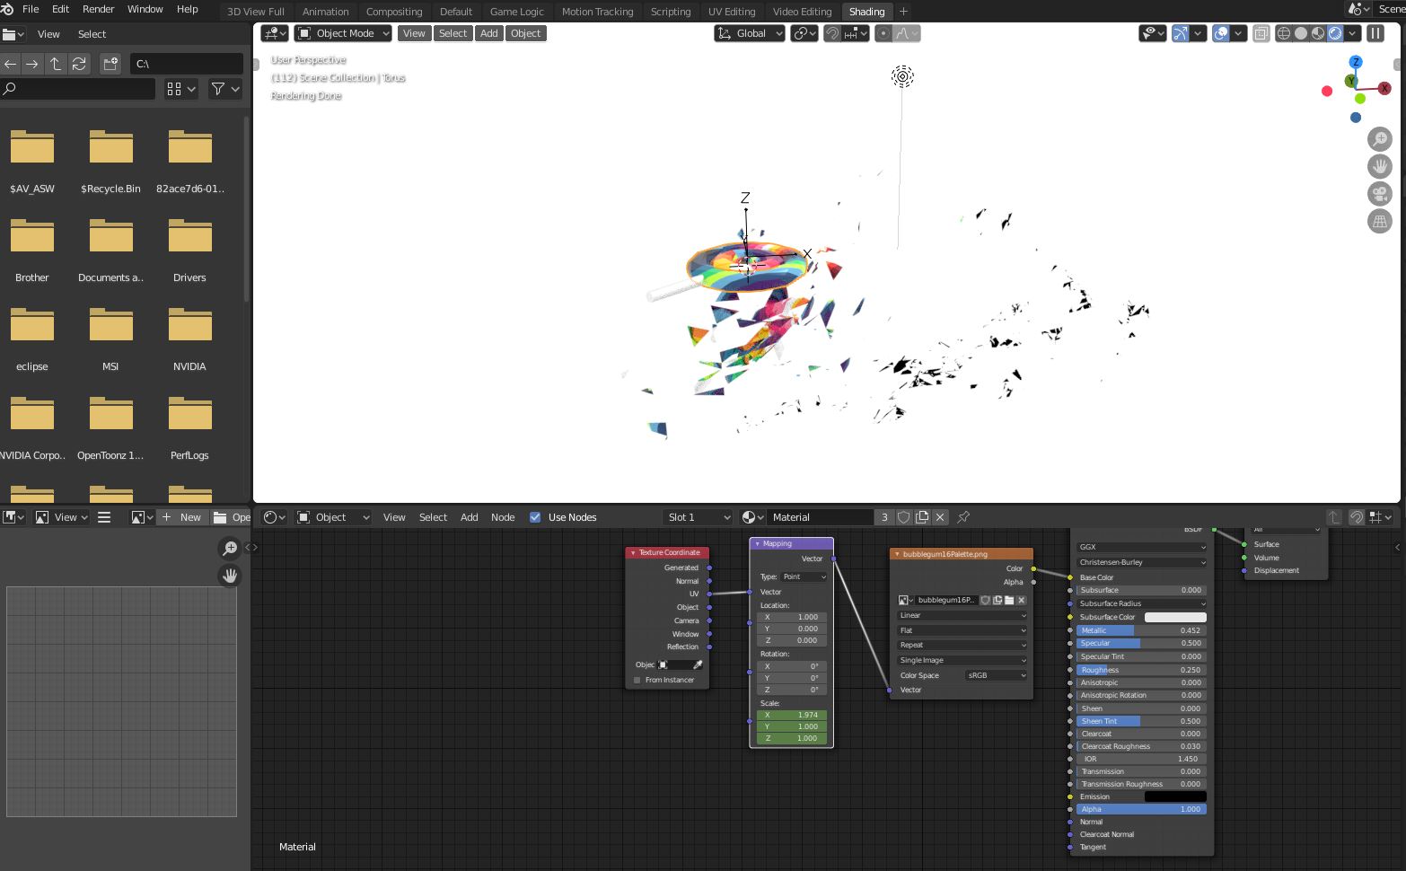Toggle fake user shield for Material

[904, 517]
